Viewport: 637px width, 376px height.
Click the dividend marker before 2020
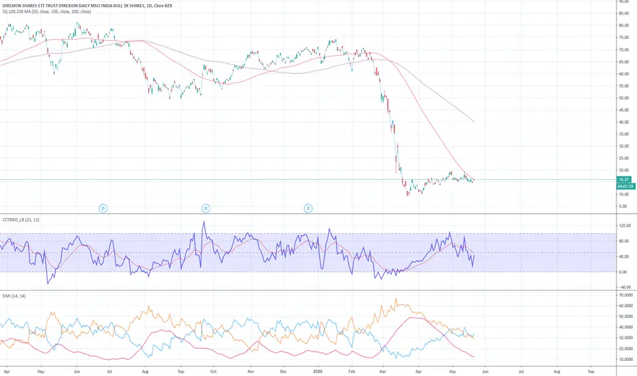click(308, 209)
